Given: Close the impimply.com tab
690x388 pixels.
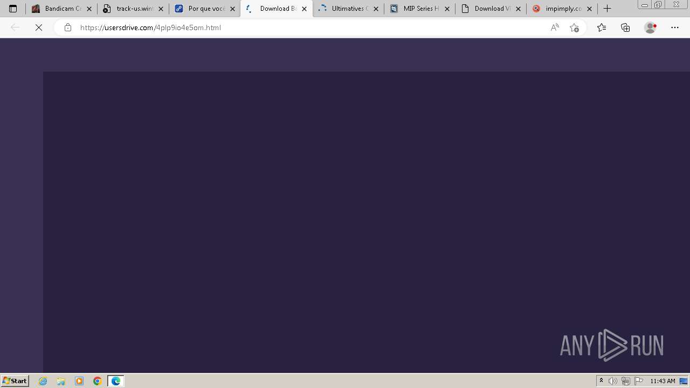Looking at the screenshot, I should pyautogui.click(x=590, y=9).
